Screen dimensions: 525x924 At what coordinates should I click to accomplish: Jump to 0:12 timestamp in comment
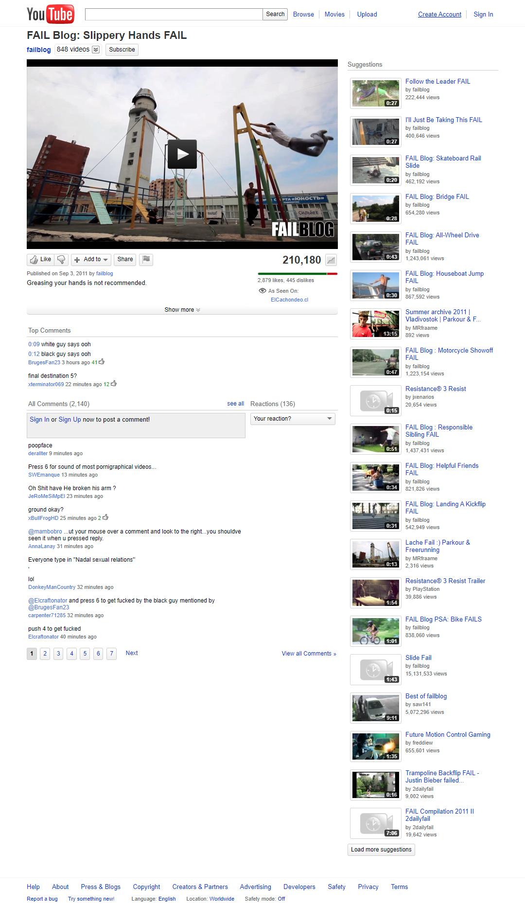click(34, 354)
